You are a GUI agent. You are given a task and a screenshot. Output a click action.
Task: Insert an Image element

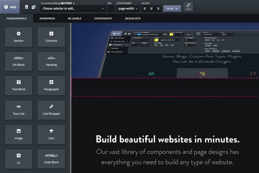[x=18, y=134]
